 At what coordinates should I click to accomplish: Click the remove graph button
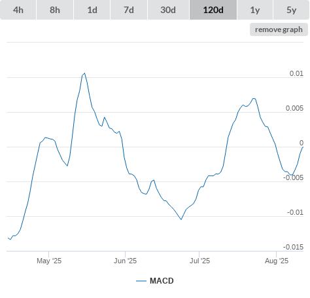click(279, 29)
